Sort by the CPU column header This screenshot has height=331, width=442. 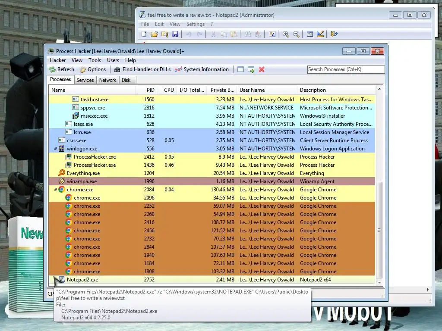click(x=167, y=90)
